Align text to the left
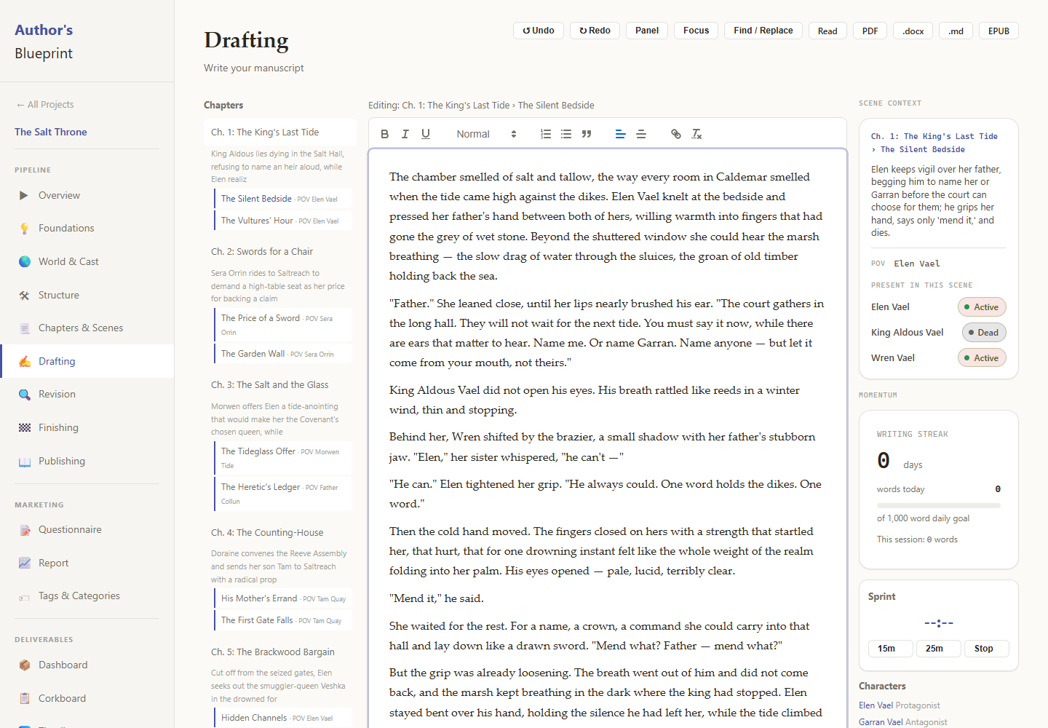The image size is (1048, 728). click(621, 134)
